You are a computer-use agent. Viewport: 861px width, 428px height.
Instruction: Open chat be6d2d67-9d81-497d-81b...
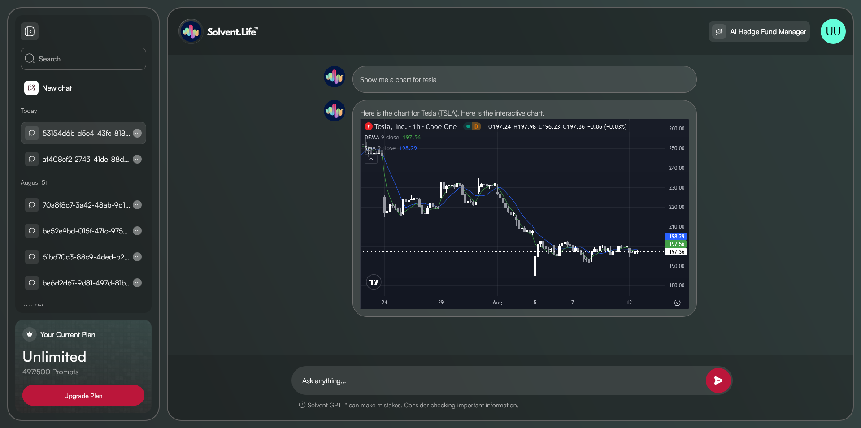pyautogui.click(x=83, y=283)
